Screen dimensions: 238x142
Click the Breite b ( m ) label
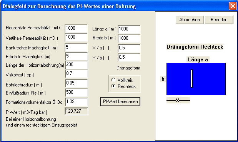(x=104, y=38)
